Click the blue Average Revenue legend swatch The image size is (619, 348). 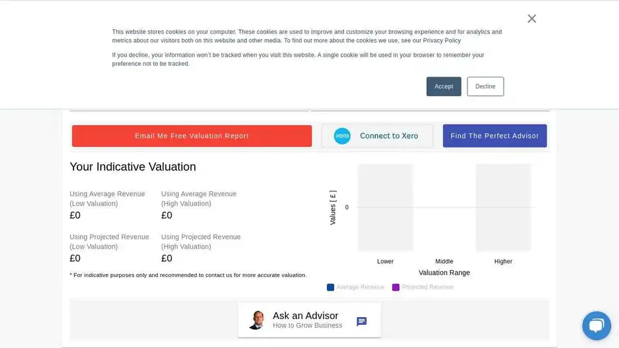[331, 287]
